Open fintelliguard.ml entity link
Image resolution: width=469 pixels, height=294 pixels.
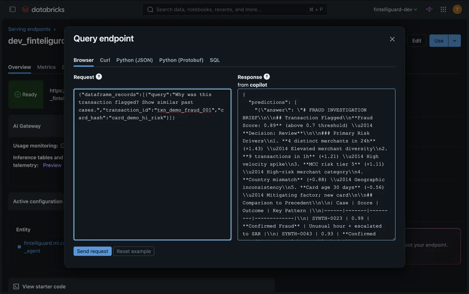click(x=44, y=247)
